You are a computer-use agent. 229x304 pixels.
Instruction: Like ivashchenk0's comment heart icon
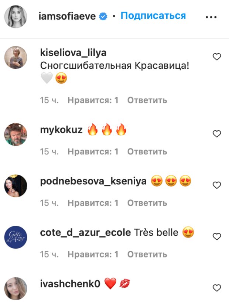click(217, 288)
